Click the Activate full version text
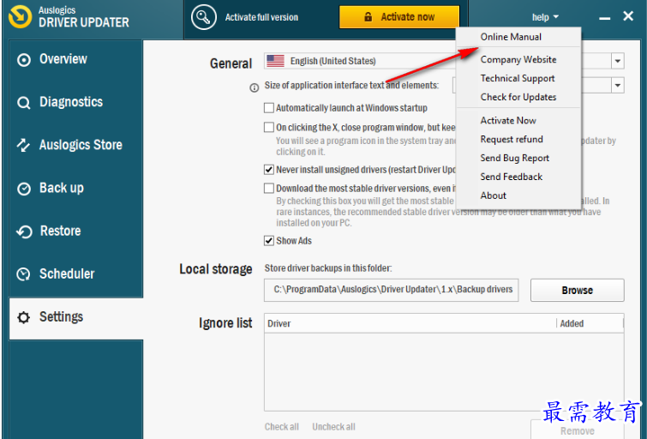 [x=261, y=17]
